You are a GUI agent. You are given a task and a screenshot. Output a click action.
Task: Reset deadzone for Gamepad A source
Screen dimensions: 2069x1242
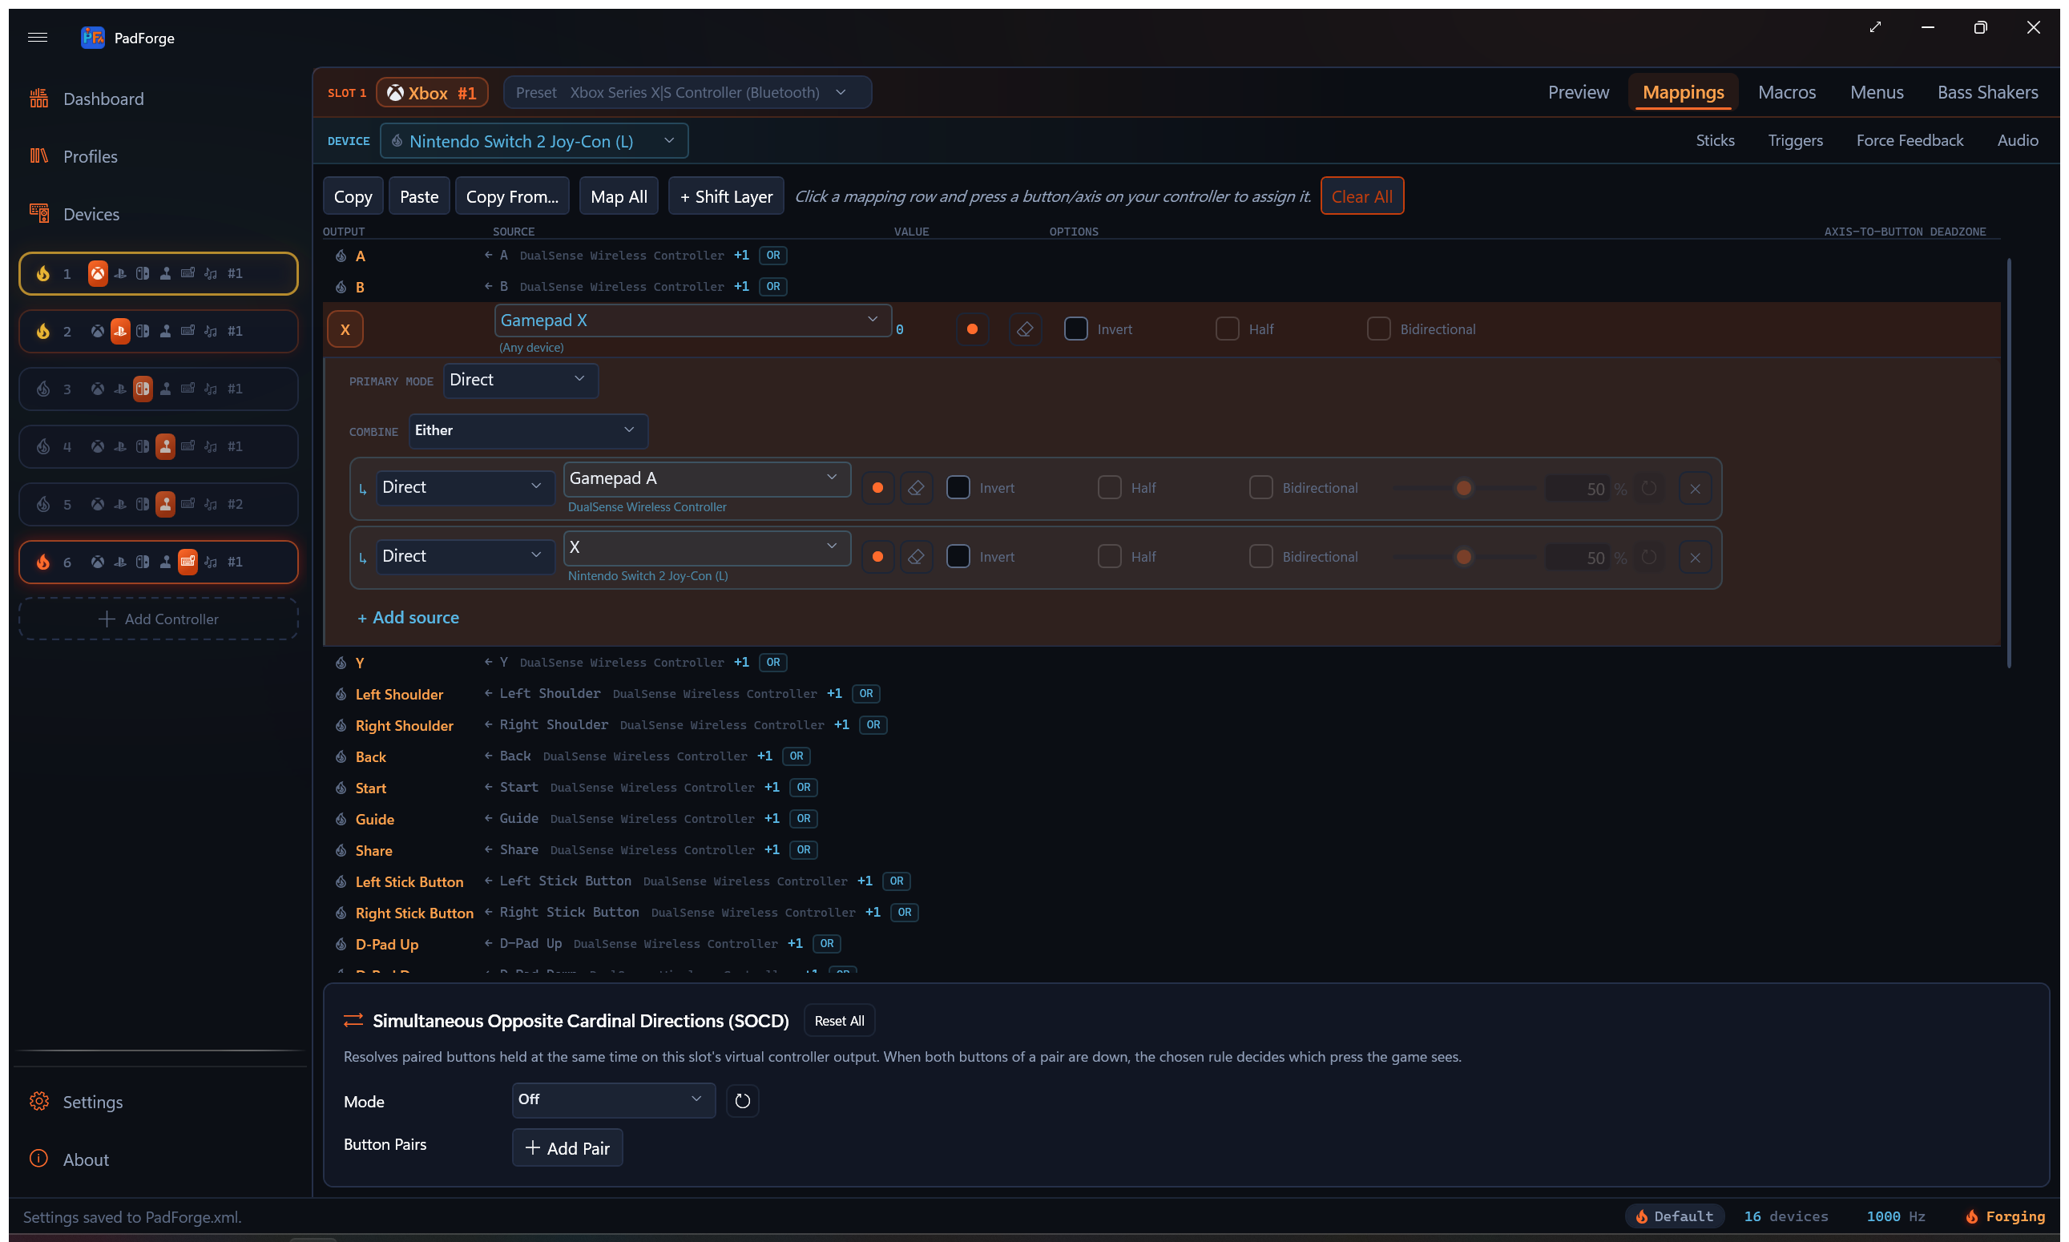pos(1649,489)
